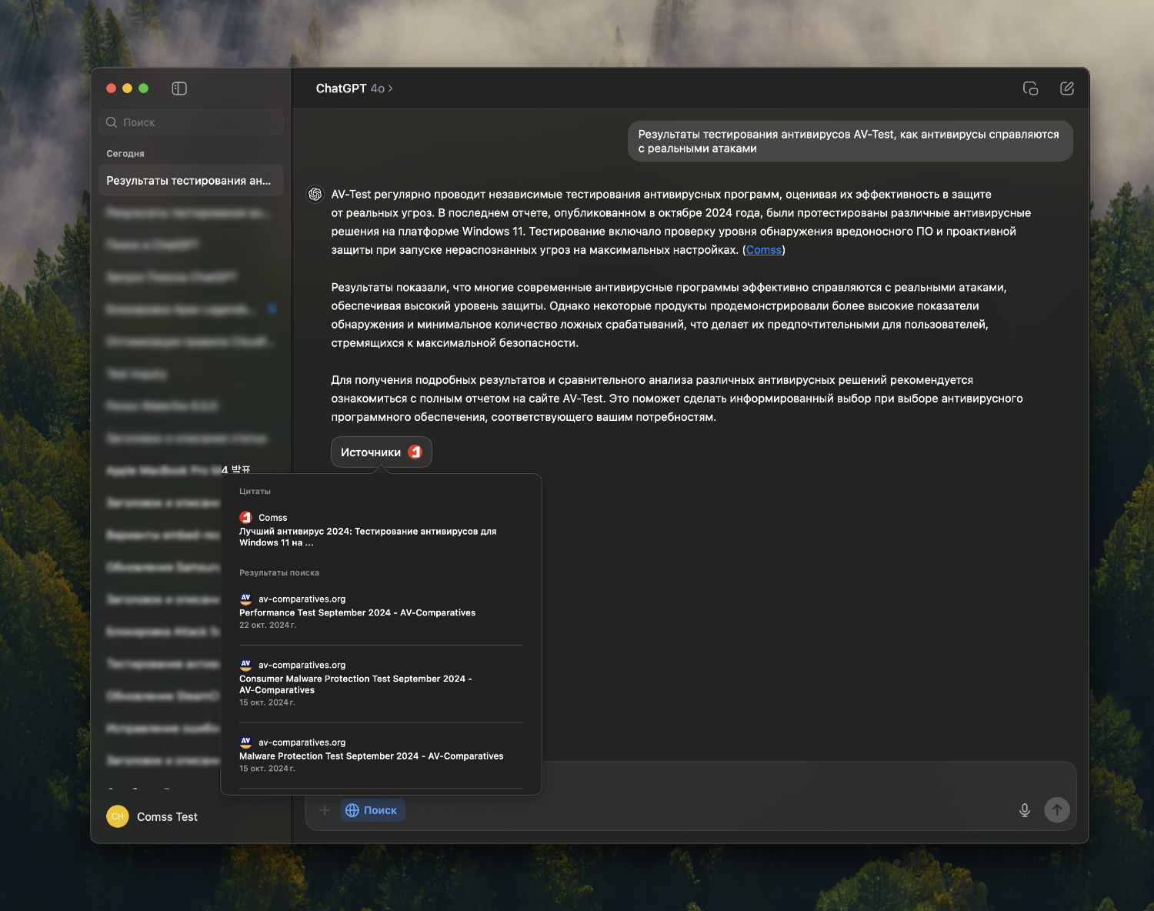
Task: Open "Consumer Malware Protection Test" result
Action: point(381,682)
